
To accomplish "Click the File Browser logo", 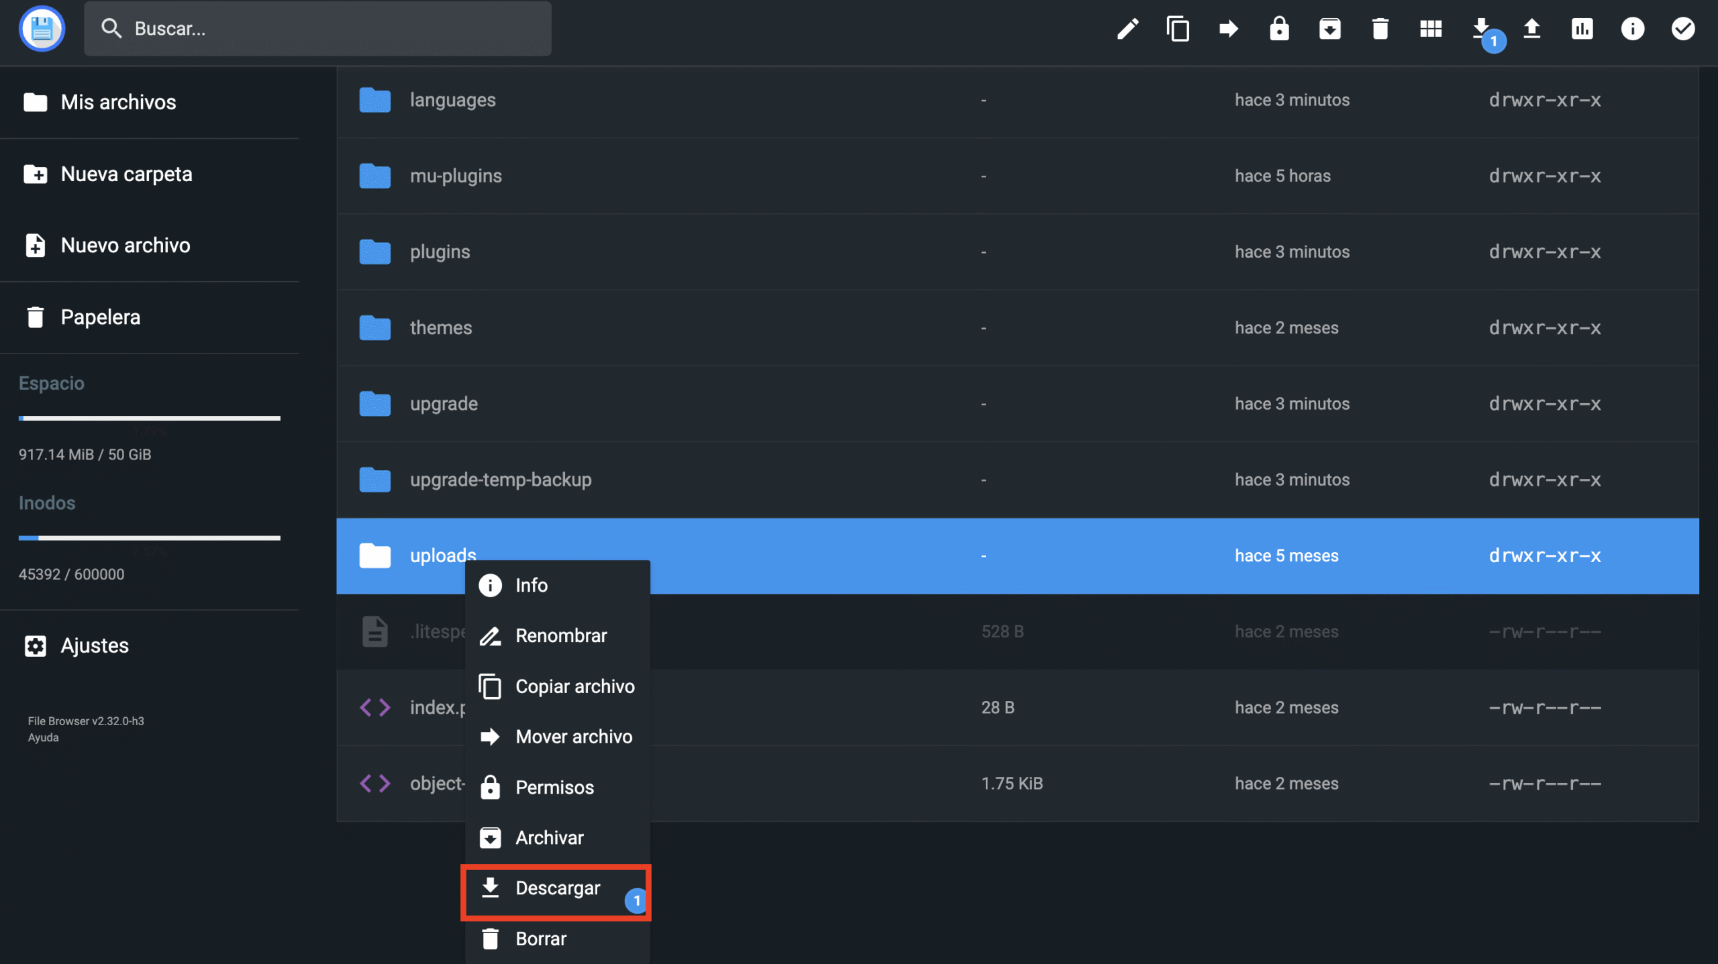I will [x=42, y=28].
